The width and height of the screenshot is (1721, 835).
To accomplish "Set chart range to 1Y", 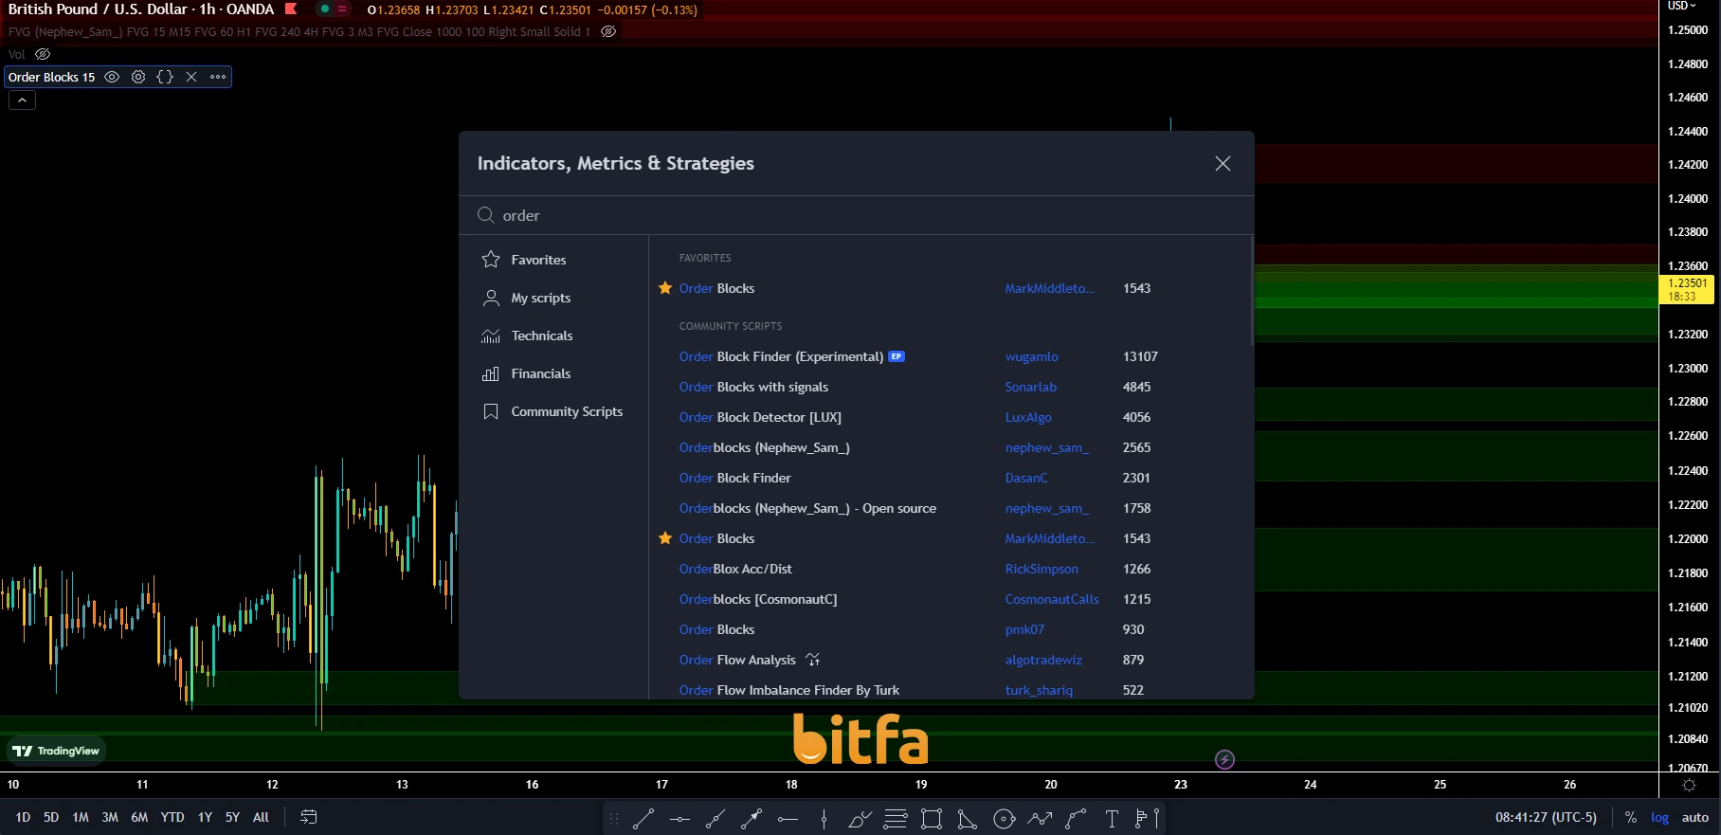I will coord(205,817).
